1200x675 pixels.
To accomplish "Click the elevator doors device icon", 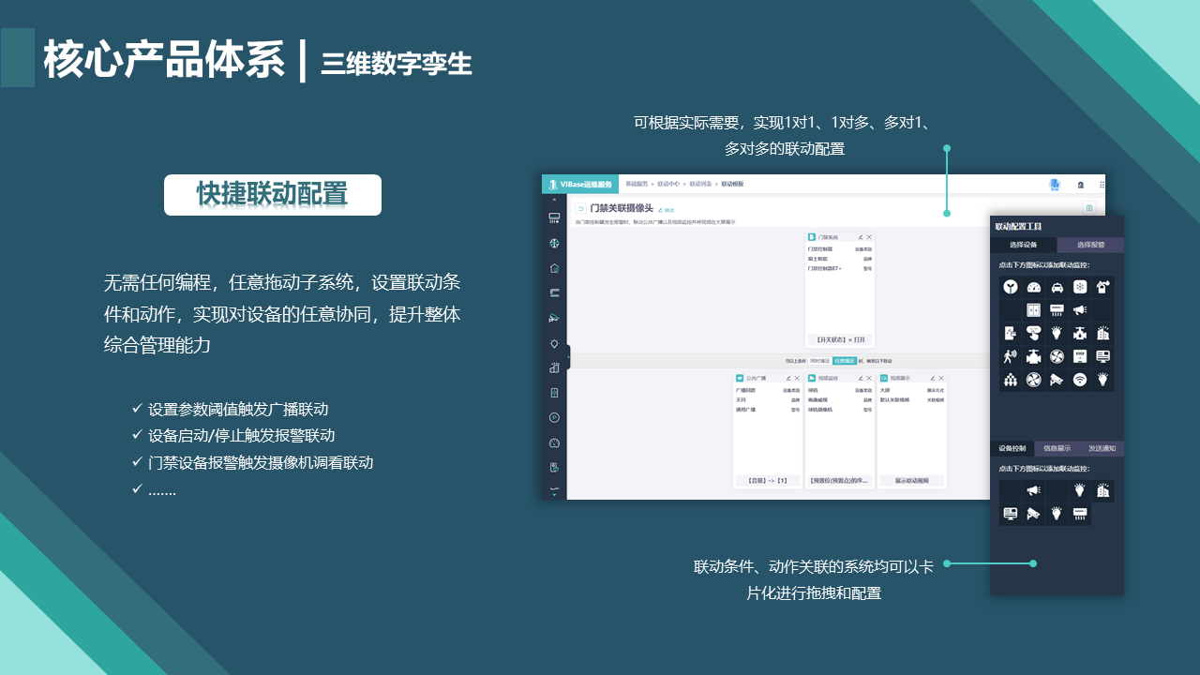I will (1033, 310).
